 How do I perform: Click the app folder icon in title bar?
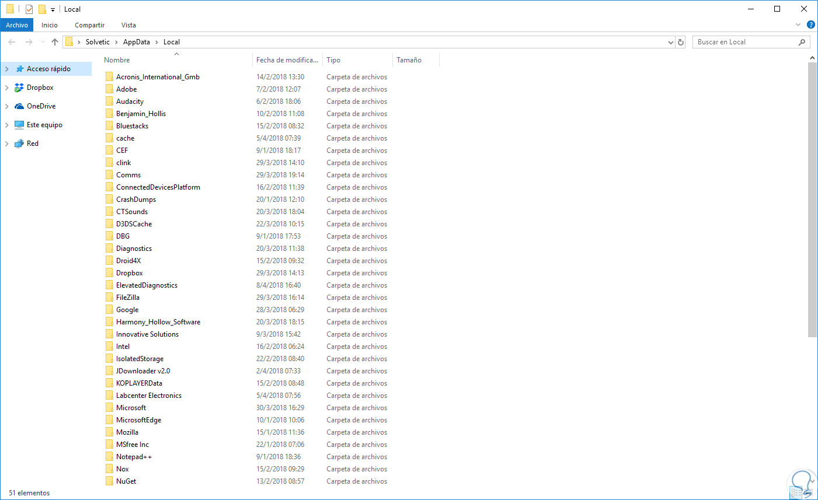tap(10, 9)
